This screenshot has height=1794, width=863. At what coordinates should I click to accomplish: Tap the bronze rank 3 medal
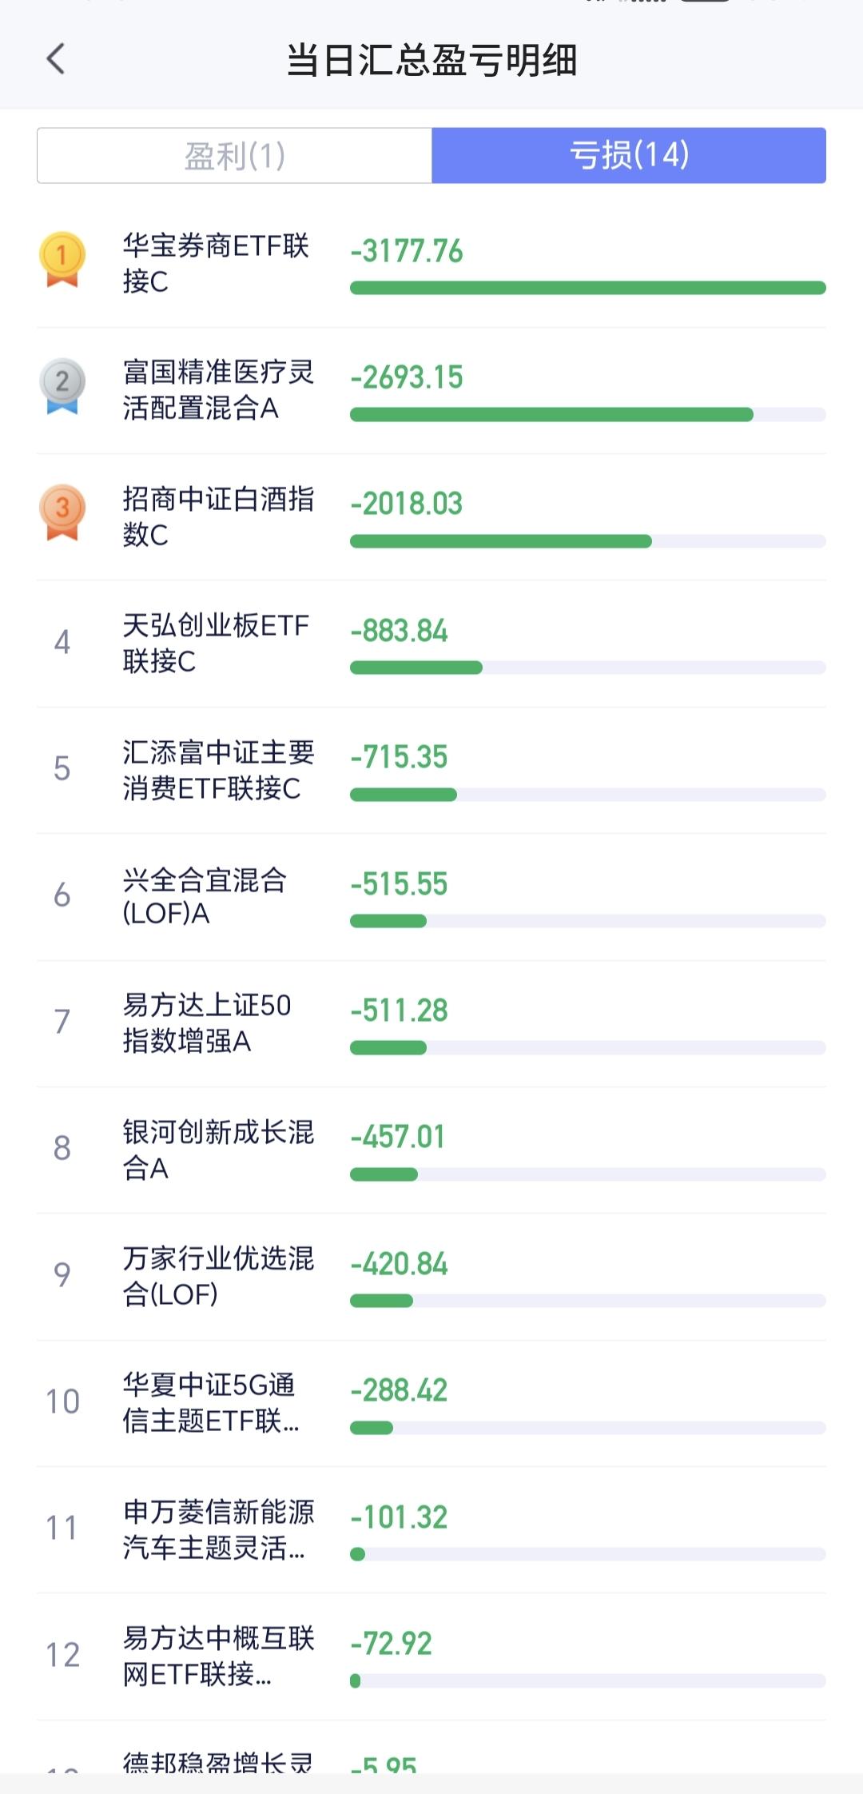(x=62, y=512)
